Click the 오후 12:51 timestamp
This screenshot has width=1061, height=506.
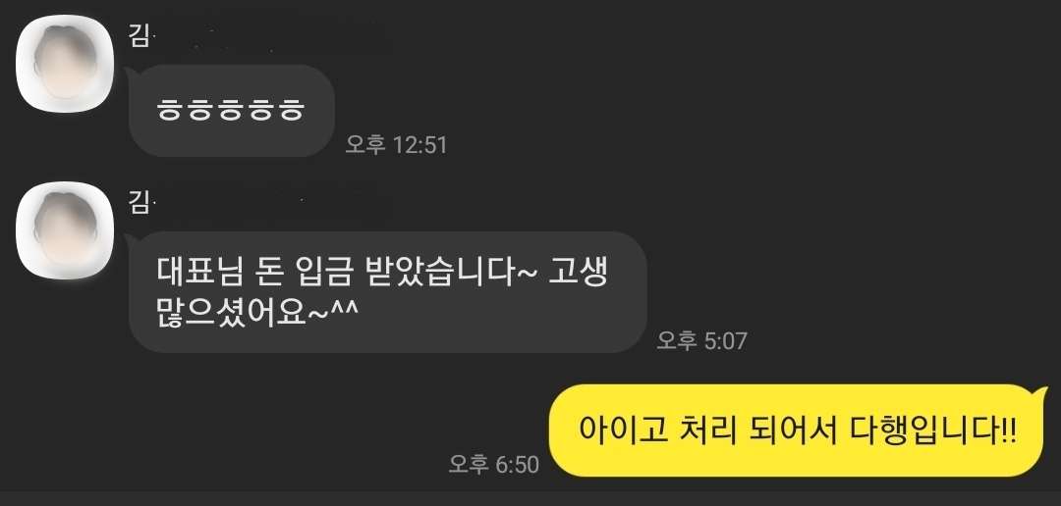pos(397,144)
